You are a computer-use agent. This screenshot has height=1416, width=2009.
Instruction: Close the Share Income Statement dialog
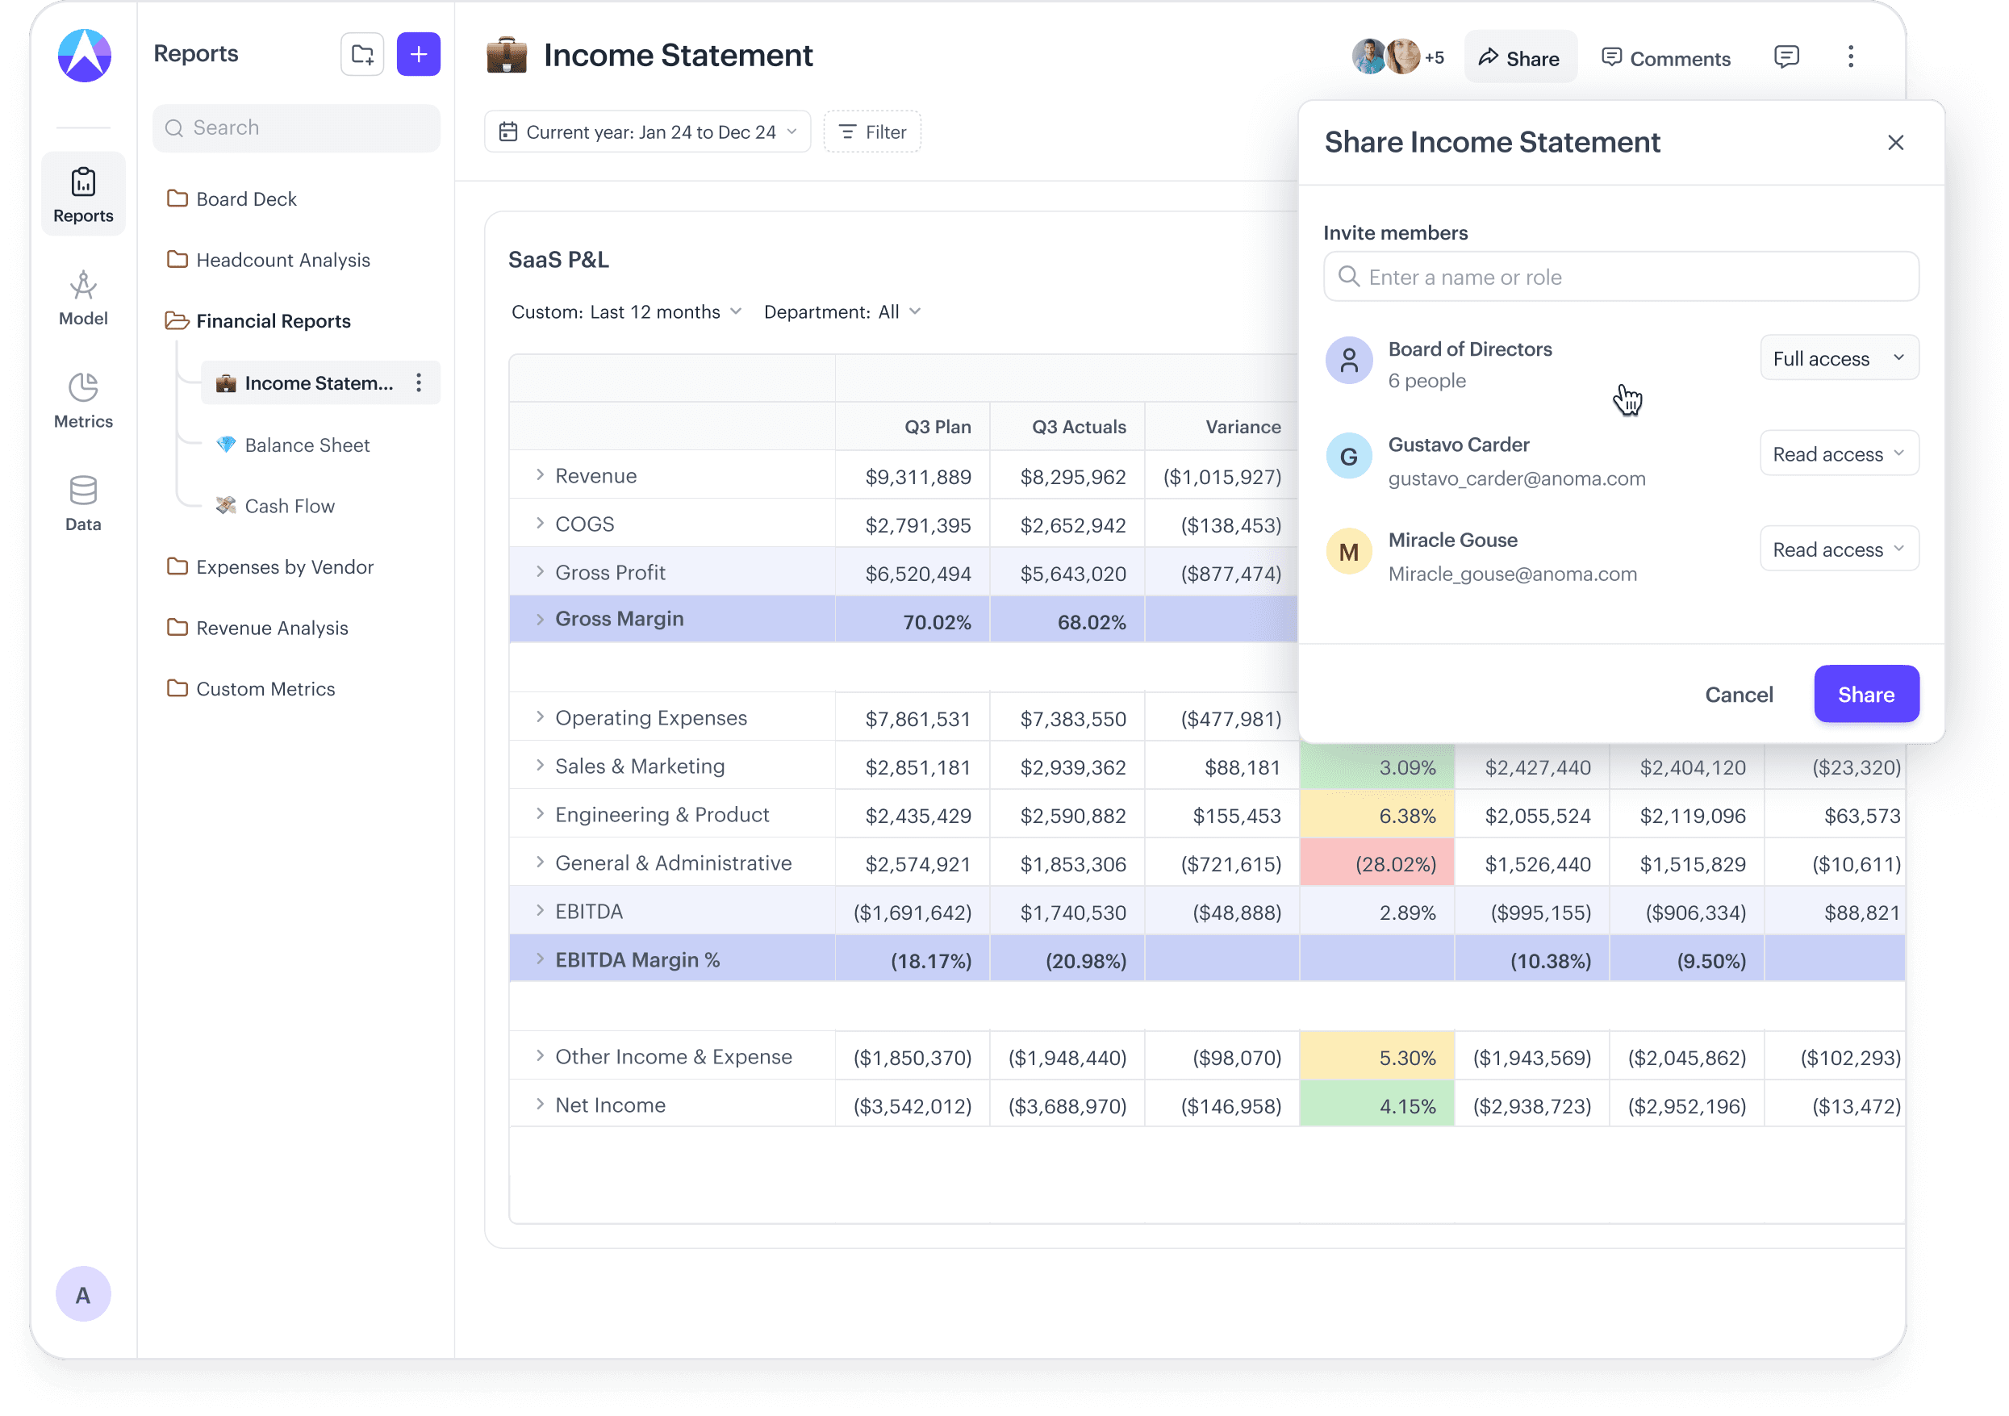[1895, 142]
